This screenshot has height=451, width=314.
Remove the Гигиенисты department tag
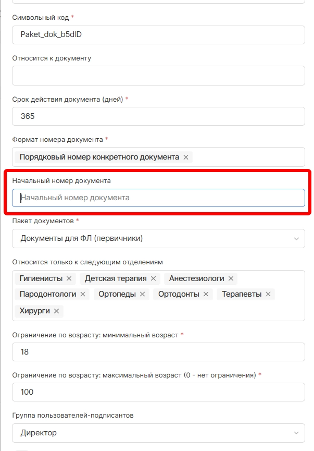(x=69, y=279)
